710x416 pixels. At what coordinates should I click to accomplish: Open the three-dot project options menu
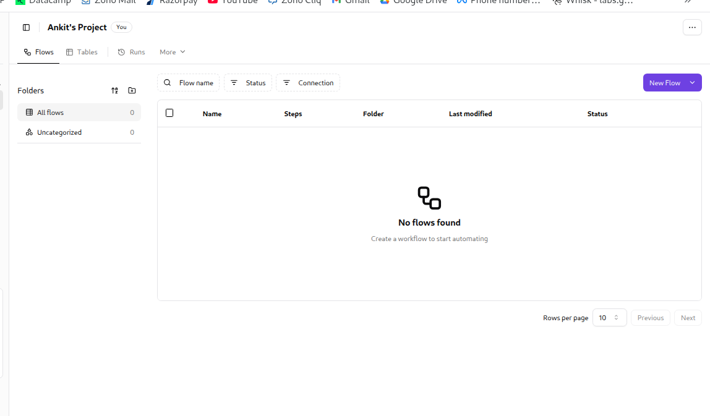[692, 27]
